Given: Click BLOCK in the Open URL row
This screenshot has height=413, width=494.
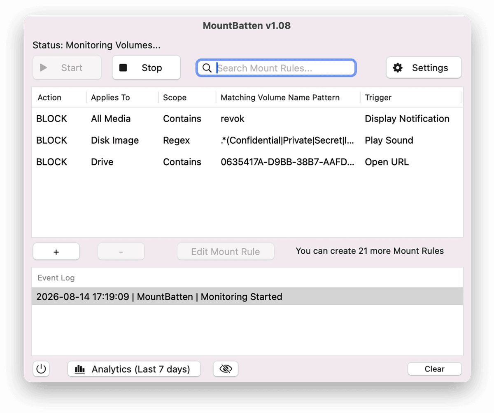Looking at the screenshot, I should [51, 162].
